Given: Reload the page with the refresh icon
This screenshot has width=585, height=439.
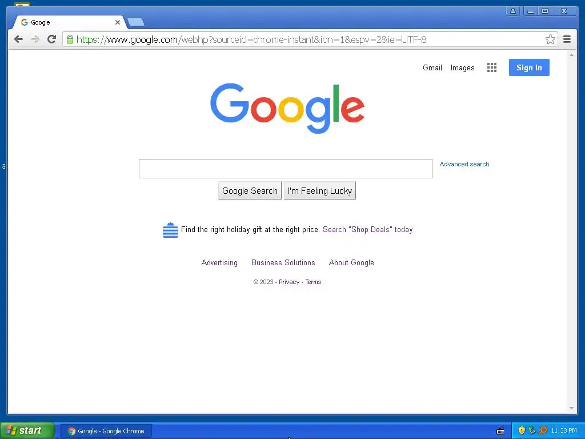Looking at the screenshot, I should (51, 39).
